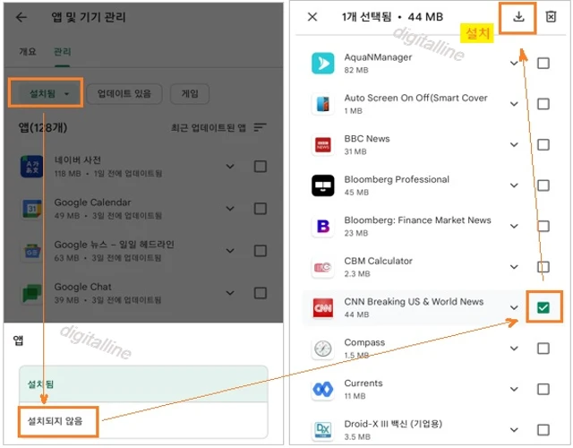Select the Droid-X III checkbox
This screenshot has height=448, width=573.
click(x=543, y=430)
